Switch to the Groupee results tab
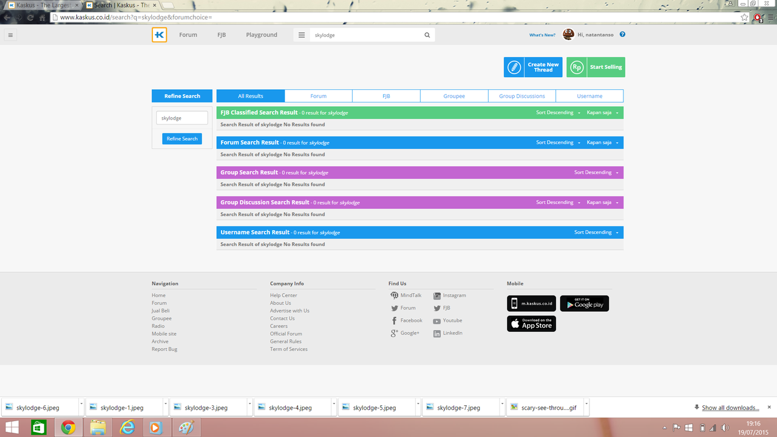The width and height of the screenshot is (777, 437). 454,96
